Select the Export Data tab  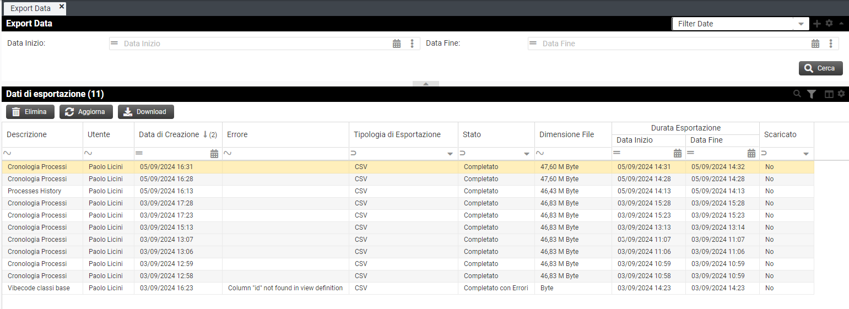(30, 8)
